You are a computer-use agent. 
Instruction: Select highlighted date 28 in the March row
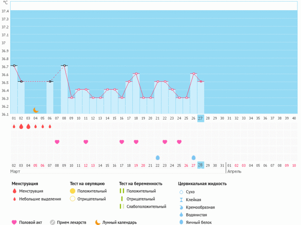201,165
